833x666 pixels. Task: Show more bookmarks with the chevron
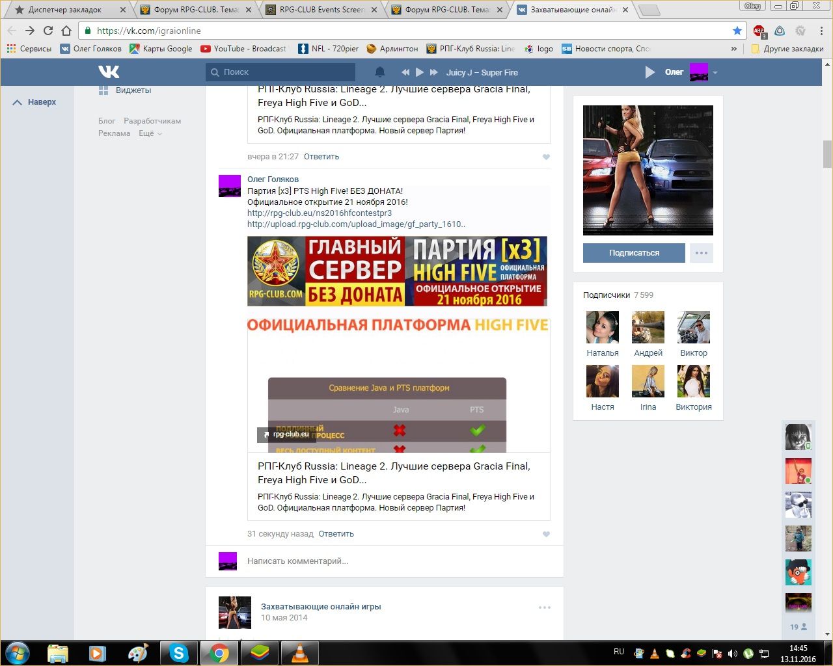pyautogui.click(x=735, y=49)
